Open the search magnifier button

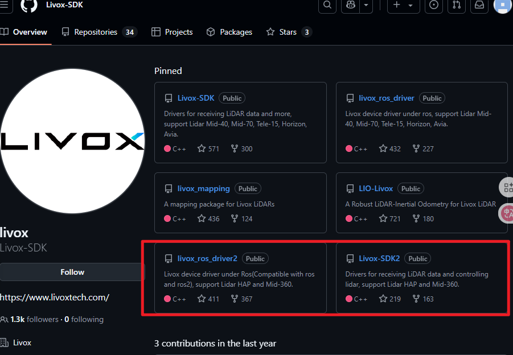[327, 5]
